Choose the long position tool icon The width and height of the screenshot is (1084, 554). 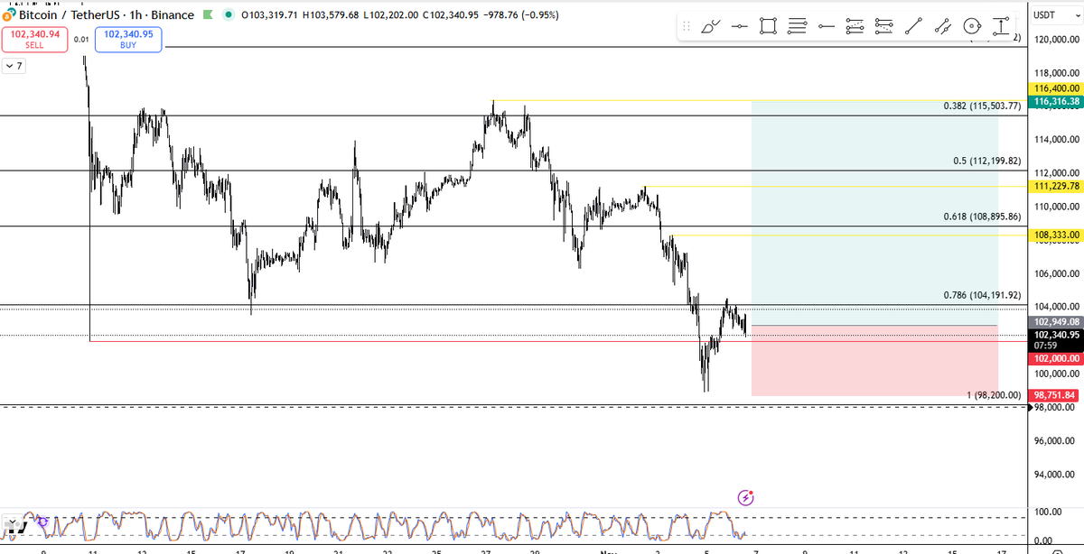(855, 26)
